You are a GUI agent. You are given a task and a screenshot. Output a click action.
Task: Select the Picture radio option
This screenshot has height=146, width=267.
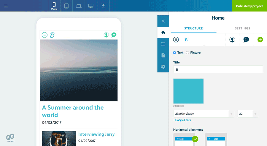[x=187, y=53]
